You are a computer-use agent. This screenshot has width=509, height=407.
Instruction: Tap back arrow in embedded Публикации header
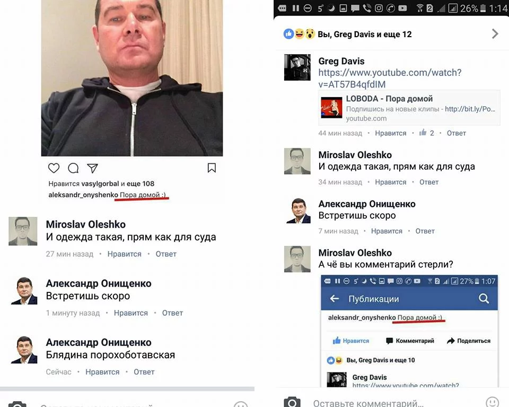[x=335, y=299]
